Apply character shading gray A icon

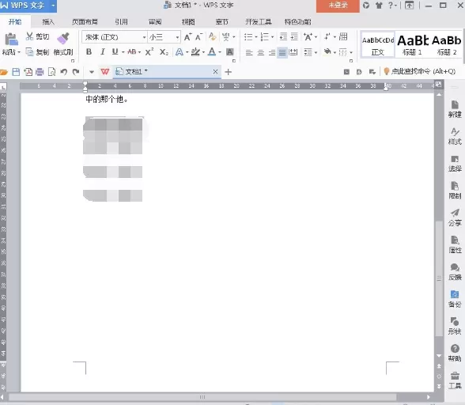tap(230, 52)
